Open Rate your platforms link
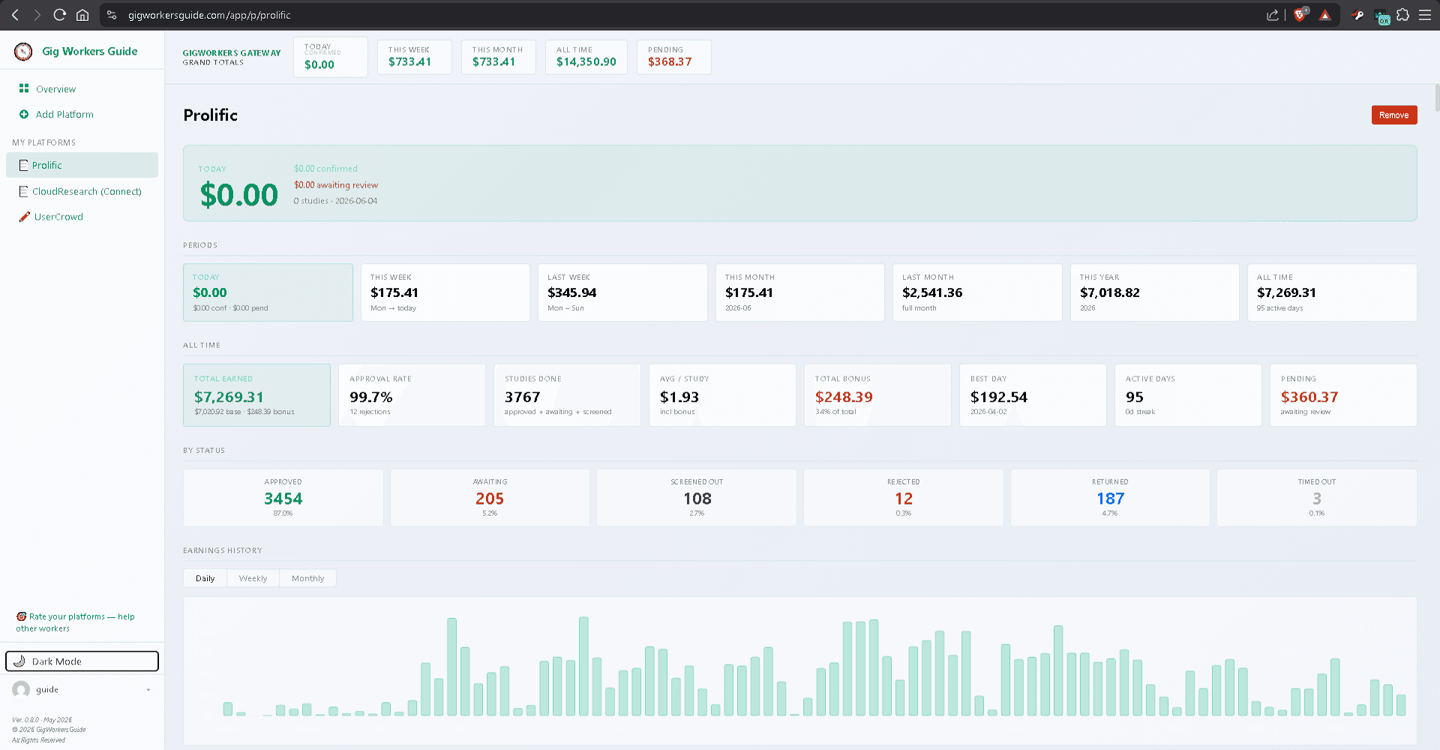1440x750 pixels. tap(75, 622)
